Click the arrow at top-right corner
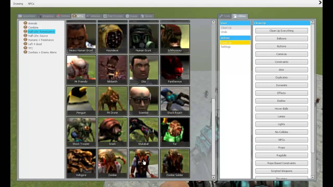Screen dimensions: 333x187 click(x=320, y=3)
